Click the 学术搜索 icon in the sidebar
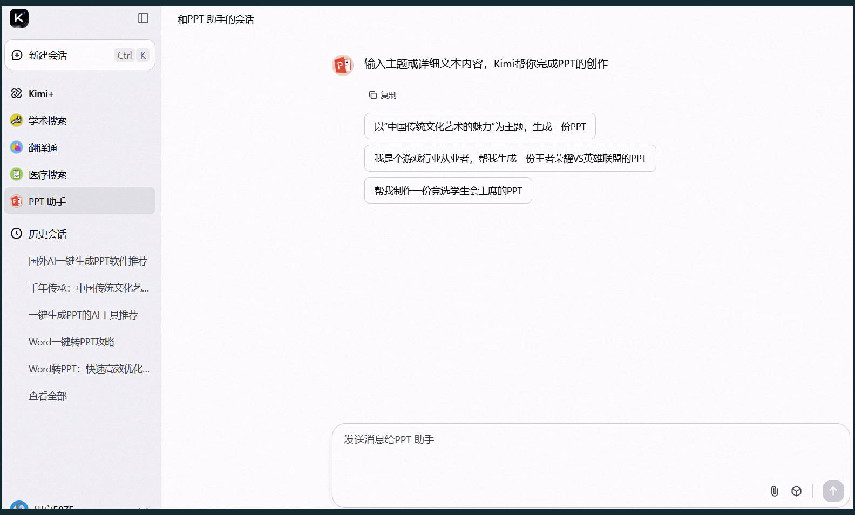 click(17, 120)
